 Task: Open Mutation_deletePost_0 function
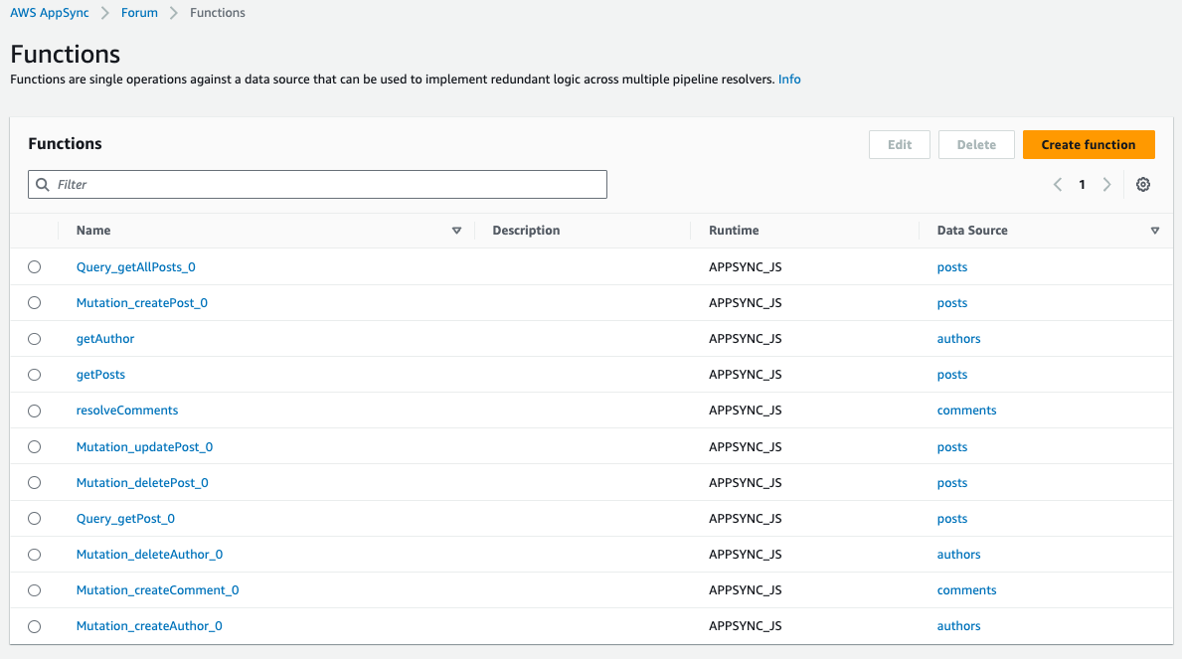(142, 482)
